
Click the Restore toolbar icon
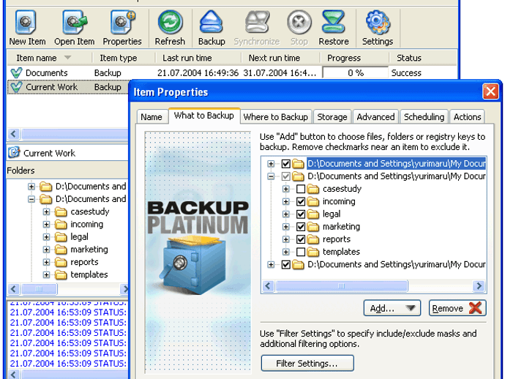click(x=334, y=22)
